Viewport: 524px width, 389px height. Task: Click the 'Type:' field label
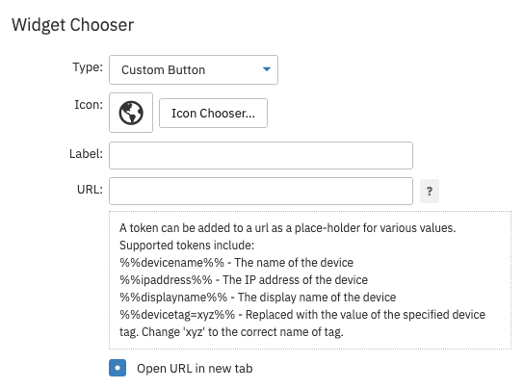coord(88,67)
